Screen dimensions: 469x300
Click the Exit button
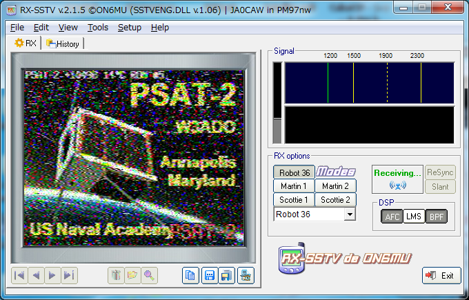tap(441, 275)
